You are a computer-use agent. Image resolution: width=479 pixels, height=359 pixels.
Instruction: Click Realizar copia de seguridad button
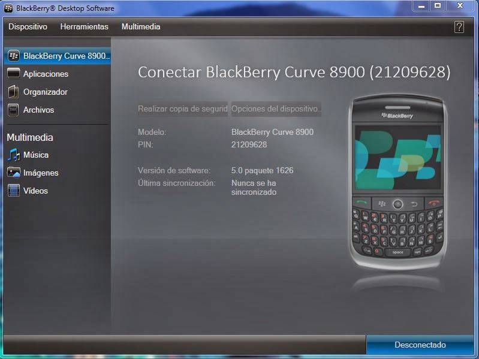coord(183,109)
